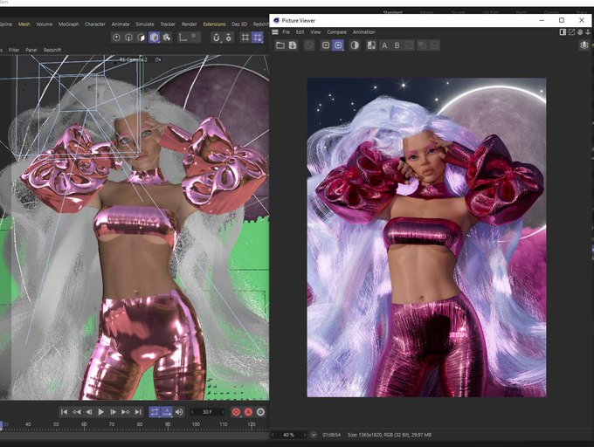Image resolution: width=594 pixels, height=447 pixels.
Task: Open the Render menu
Action: (x=189, y=24)
